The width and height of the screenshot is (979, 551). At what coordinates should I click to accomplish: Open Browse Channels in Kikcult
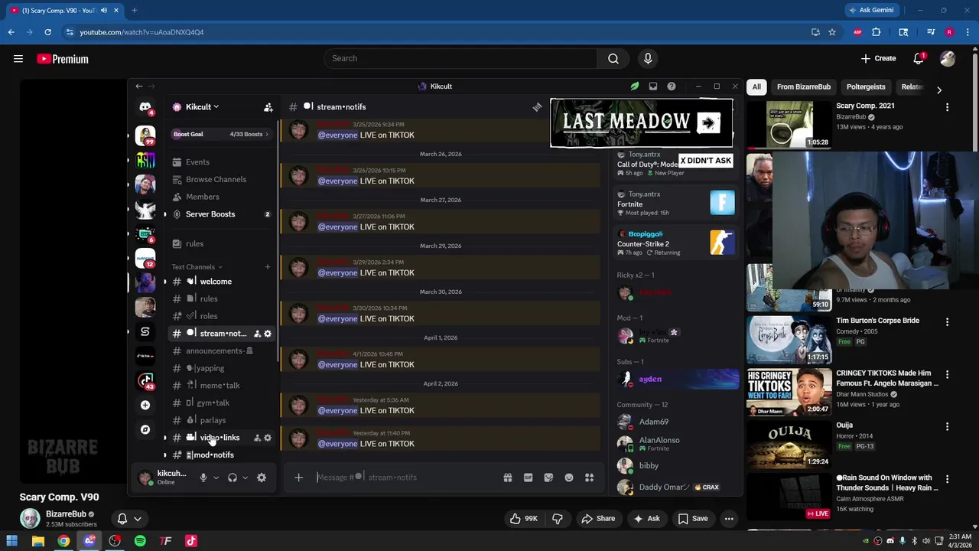pyautogui.click(x=222, y=180)
